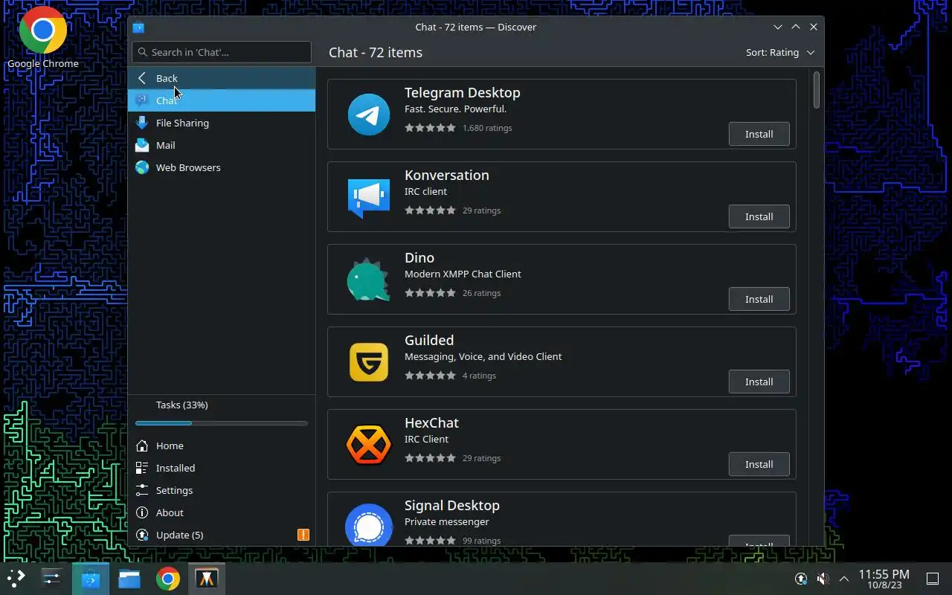This screenshot has height=595, width=952.
Task: Click the orange update warning badge
Action: pyautogui.click(x=303, y=535)
